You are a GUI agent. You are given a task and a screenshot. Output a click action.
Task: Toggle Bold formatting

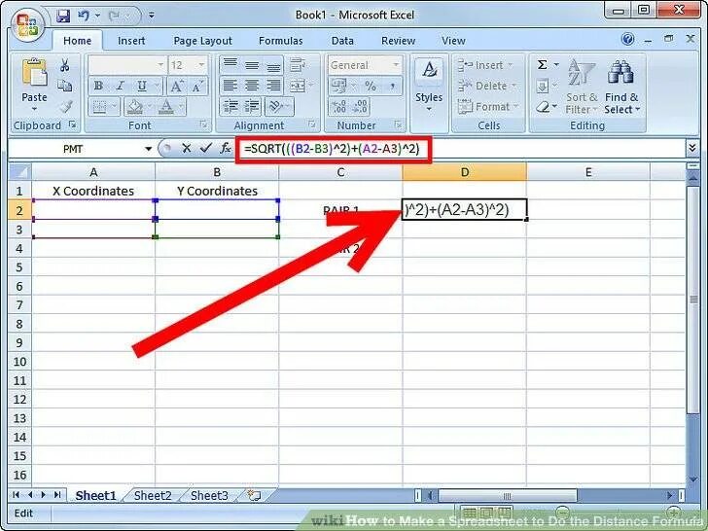[98, 86]
